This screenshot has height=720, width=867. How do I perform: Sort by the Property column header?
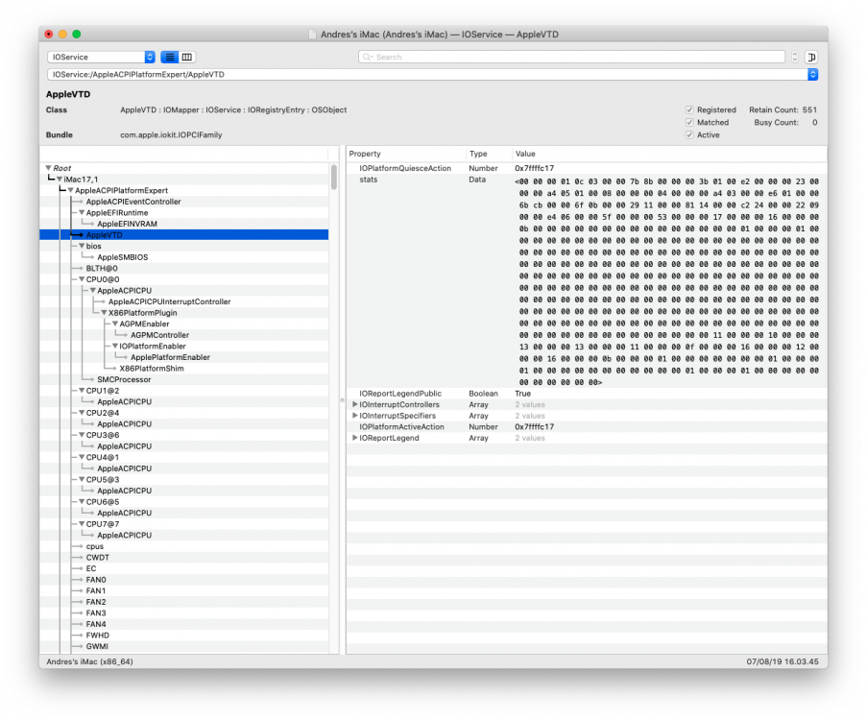406,154
